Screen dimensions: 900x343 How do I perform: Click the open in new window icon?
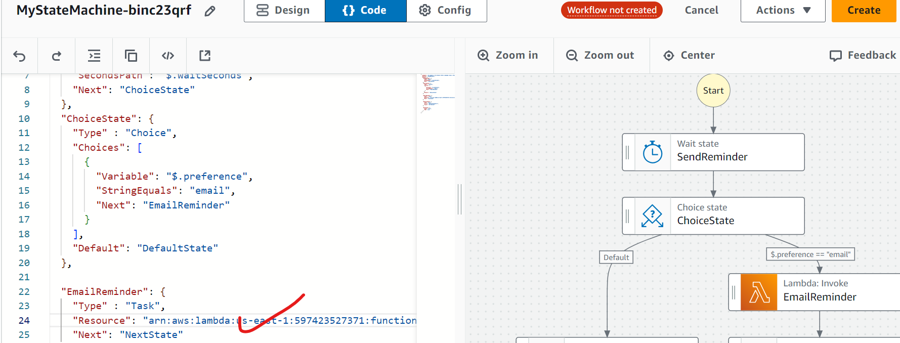coord(205,56)
